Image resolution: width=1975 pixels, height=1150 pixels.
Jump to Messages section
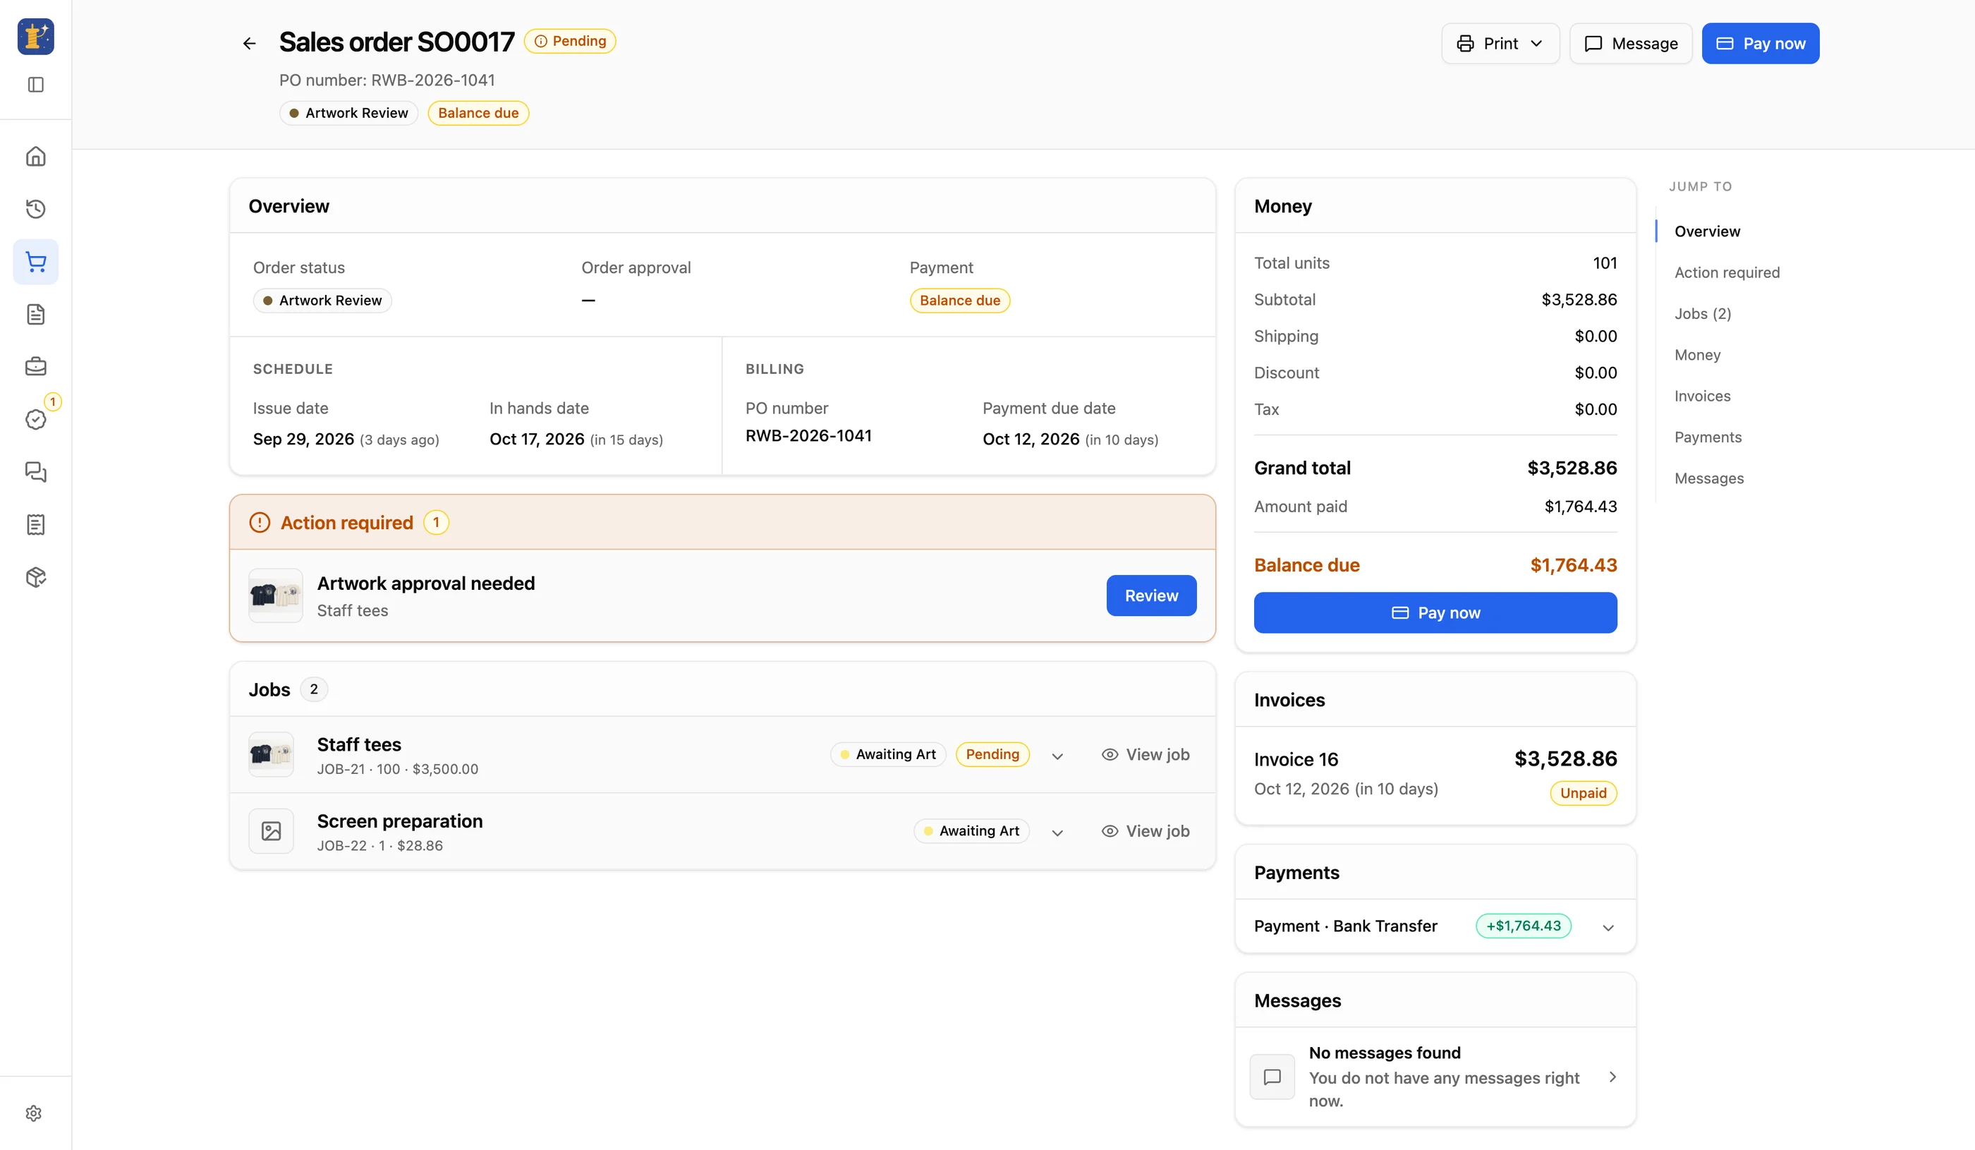pyautogui.click(x=1708, y=478)
